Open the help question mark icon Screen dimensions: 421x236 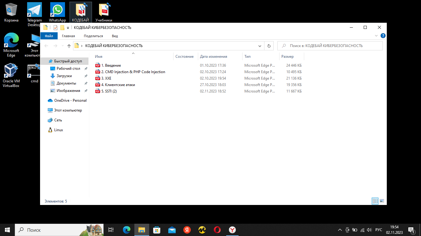click(383, 36)
